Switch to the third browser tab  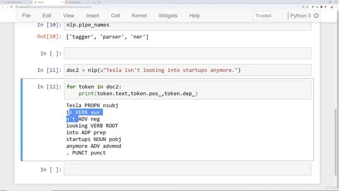point(80,2)
